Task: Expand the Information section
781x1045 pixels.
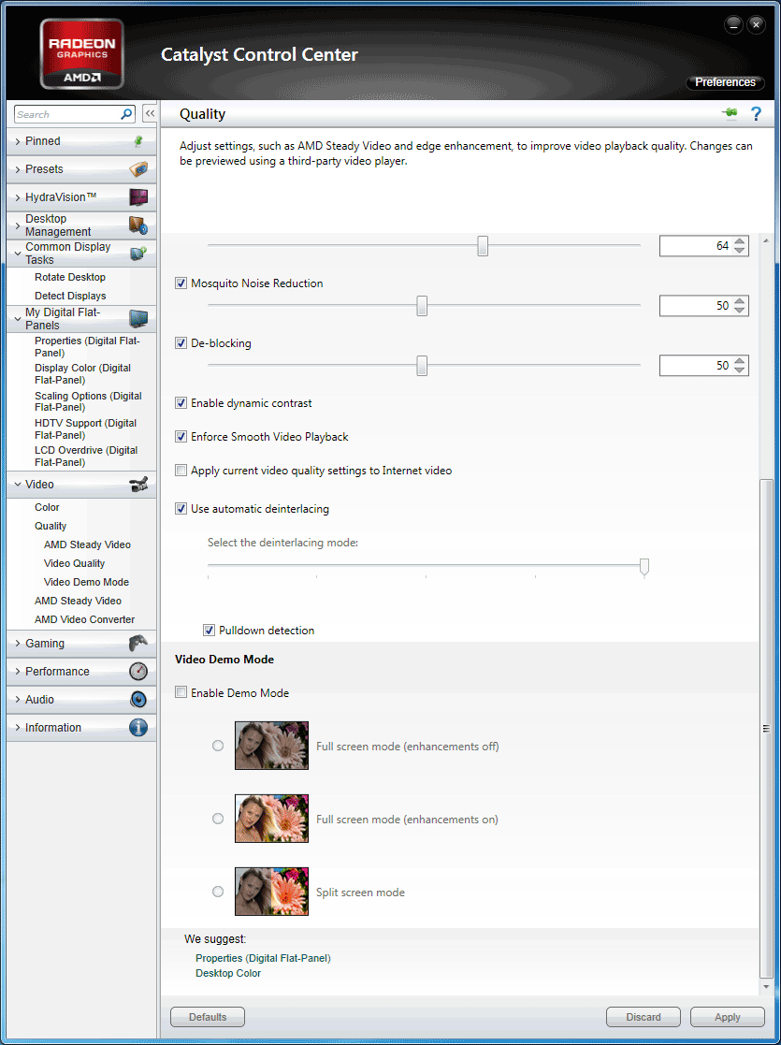Action: tap(18, 727)
